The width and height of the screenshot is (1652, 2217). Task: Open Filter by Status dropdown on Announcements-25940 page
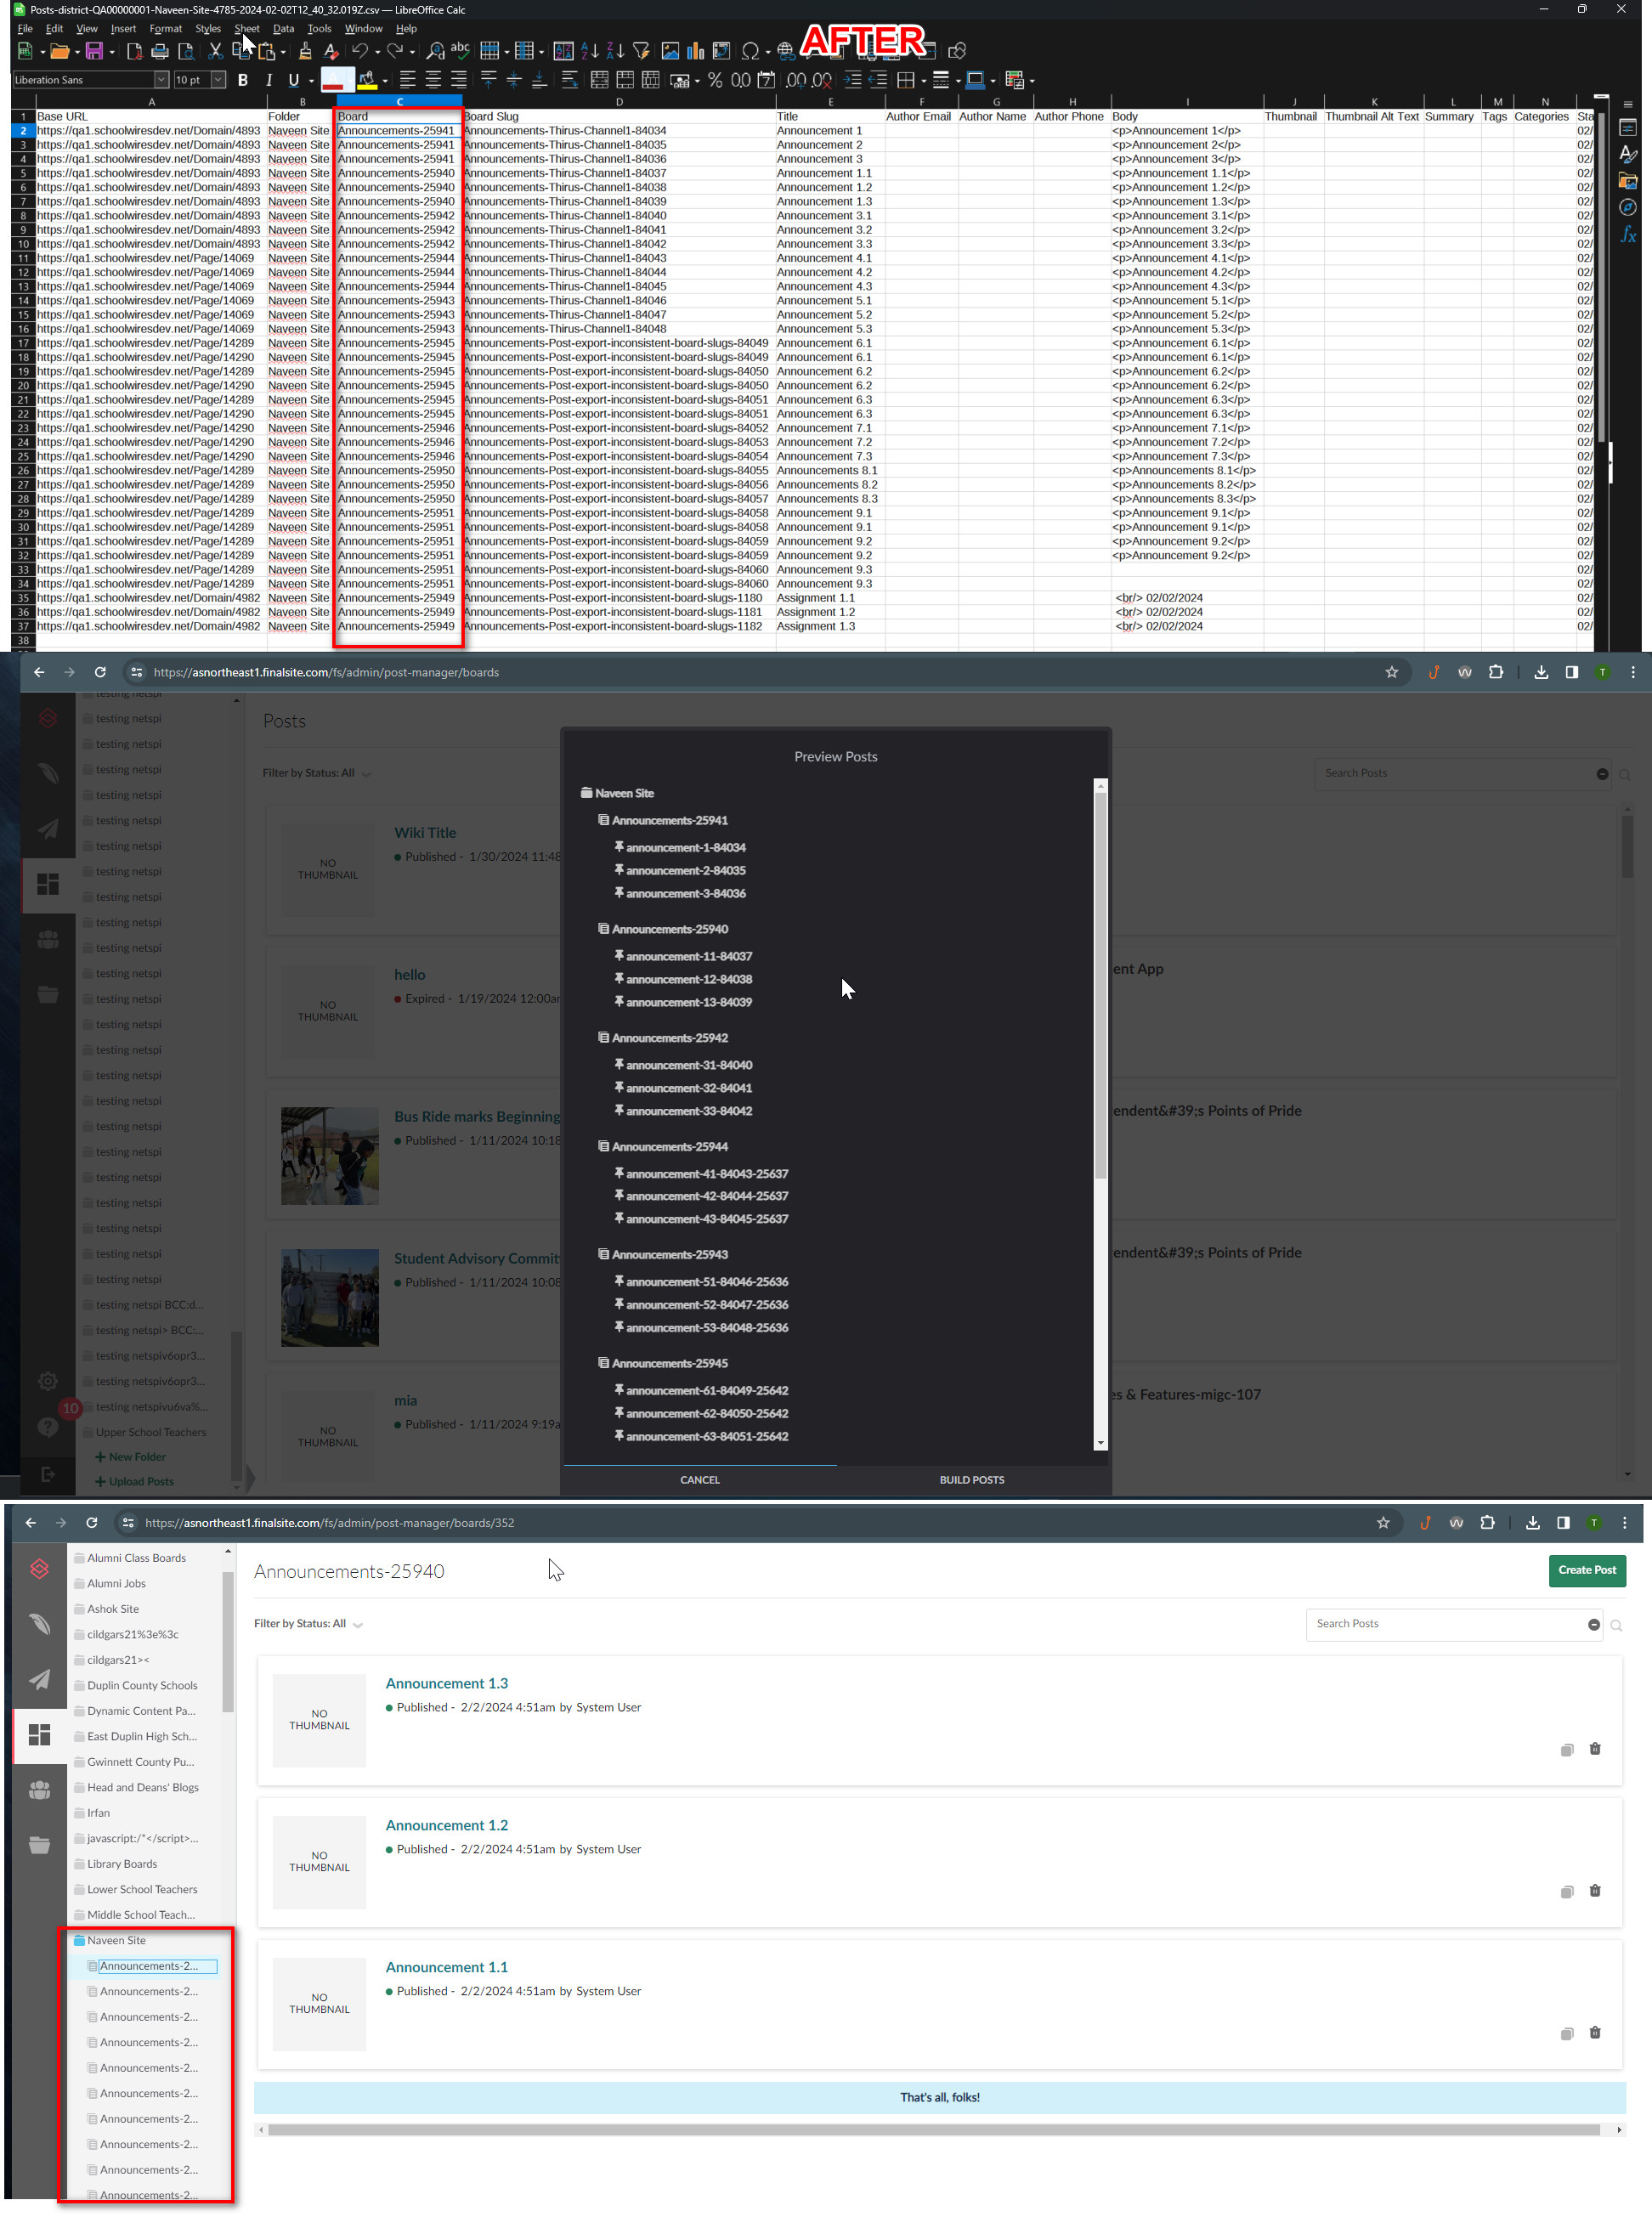(308, 1624)
